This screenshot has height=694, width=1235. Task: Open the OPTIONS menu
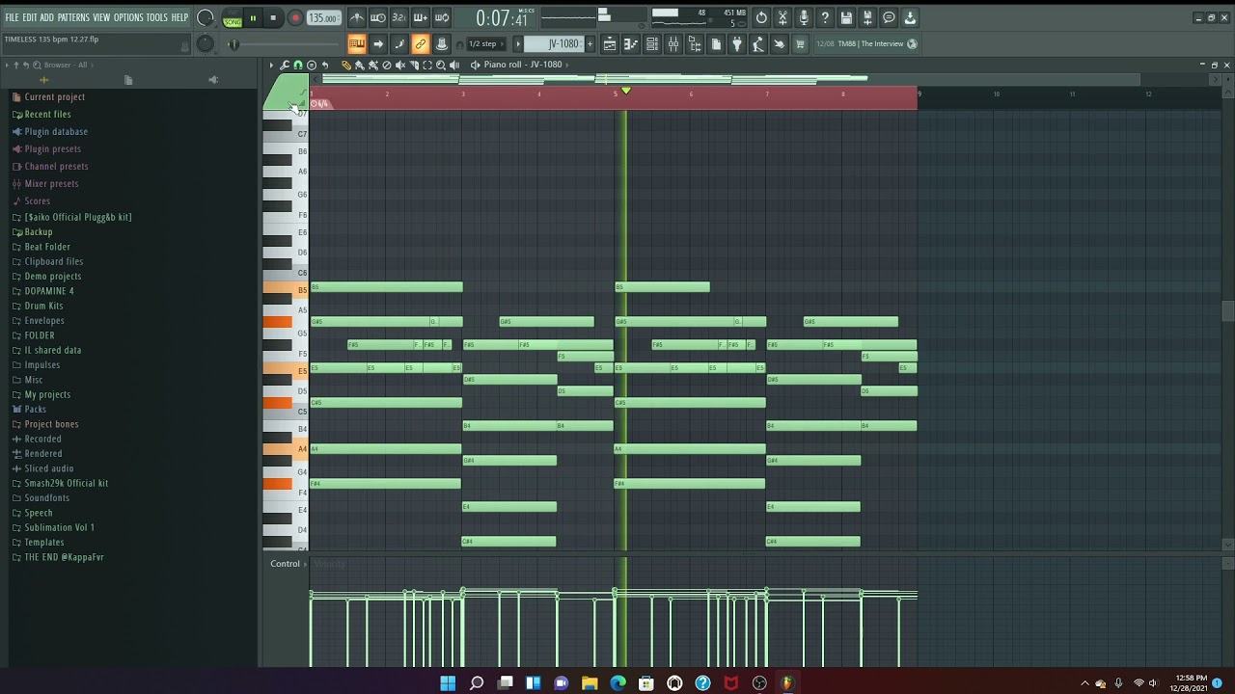coord(128,17)
